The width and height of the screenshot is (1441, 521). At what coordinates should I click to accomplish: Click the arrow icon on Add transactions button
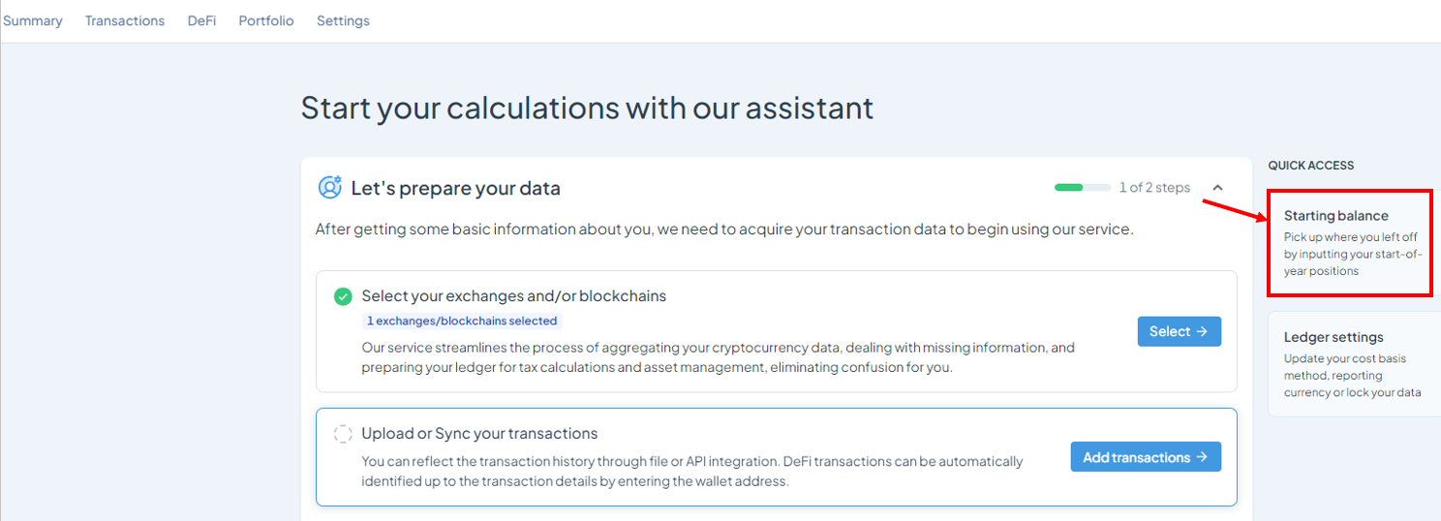(x=1202, y=457)
